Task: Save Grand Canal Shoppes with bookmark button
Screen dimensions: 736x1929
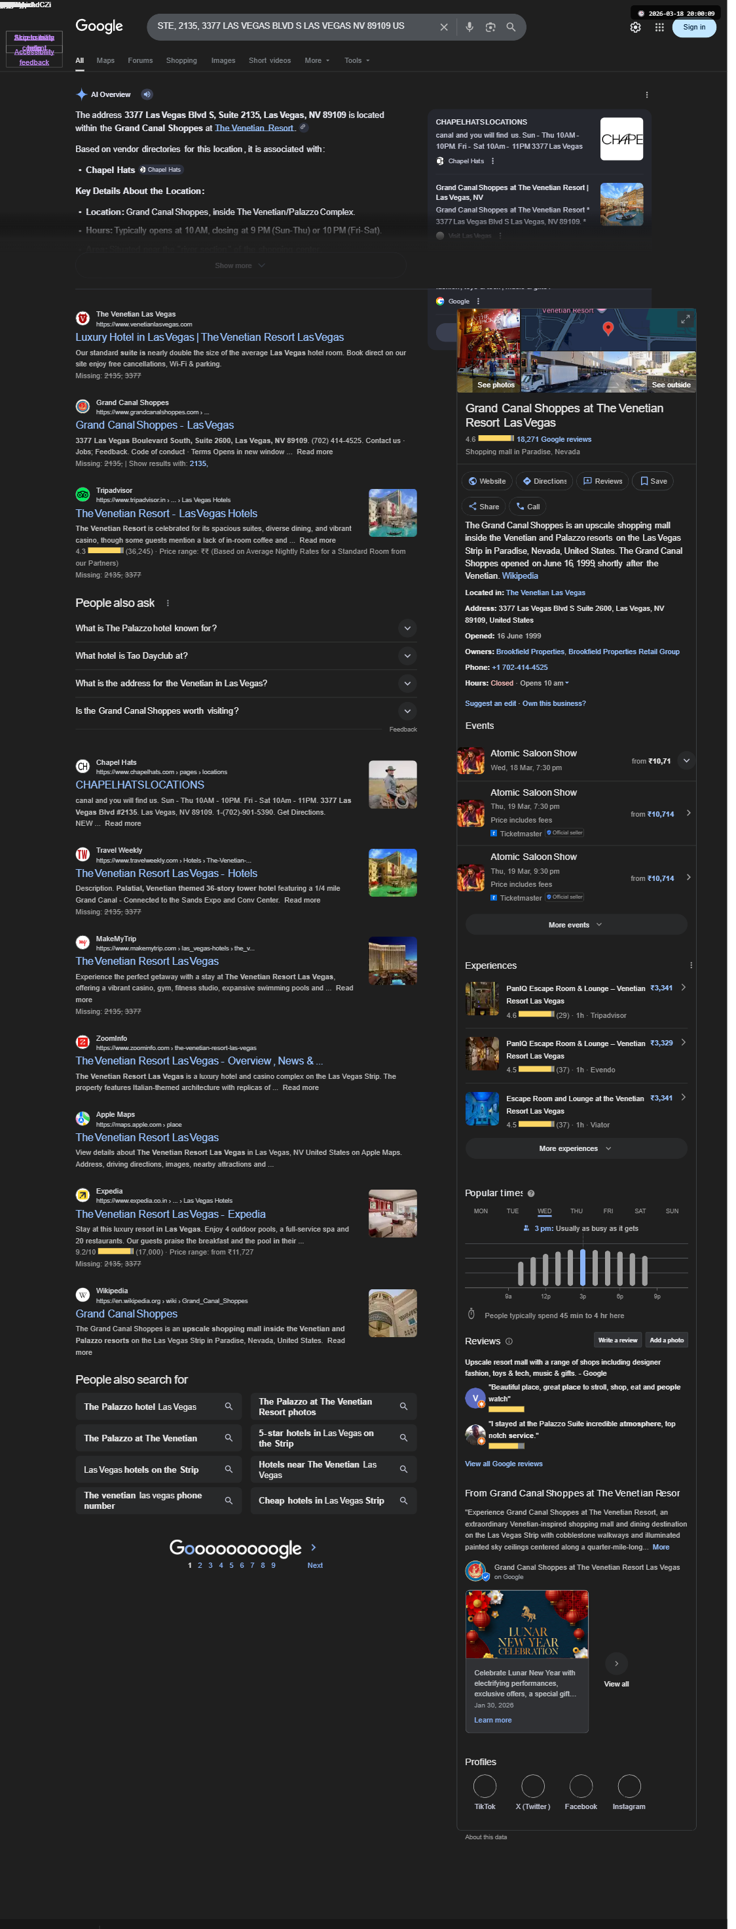Action: pos(652,480)
